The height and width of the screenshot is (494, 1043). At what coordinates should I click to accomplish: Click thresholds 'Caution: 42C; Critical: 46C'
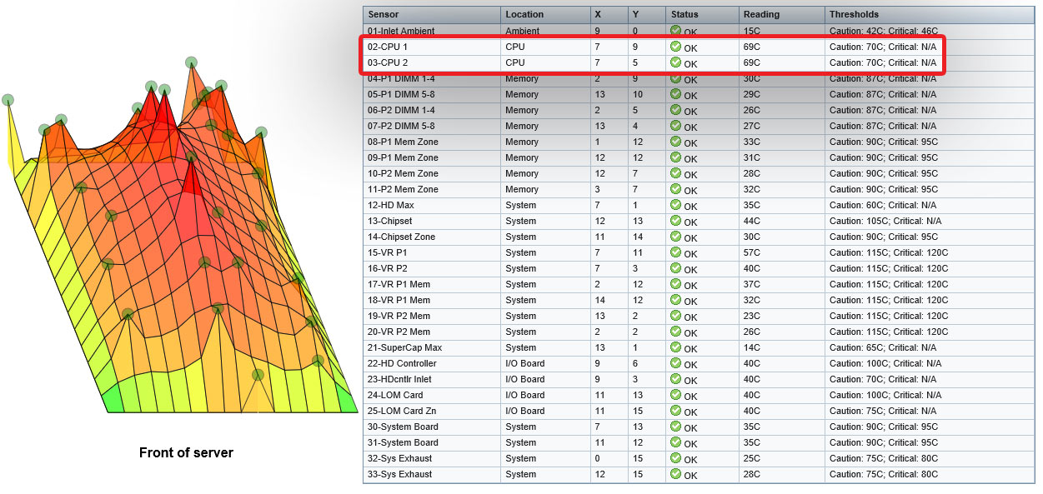[884, 31]
